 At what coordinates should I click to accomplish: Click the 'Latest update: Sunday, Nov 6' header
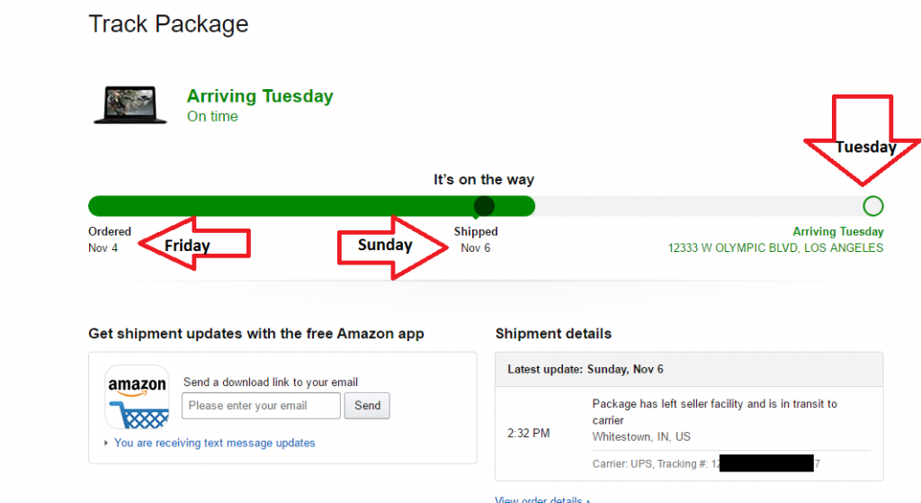click(586, 369)
